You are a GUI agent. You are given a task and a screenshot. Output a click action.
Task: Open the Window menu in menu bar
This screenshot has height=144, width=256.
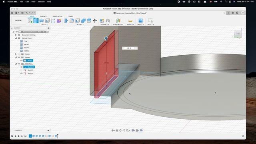coord(41,2)
